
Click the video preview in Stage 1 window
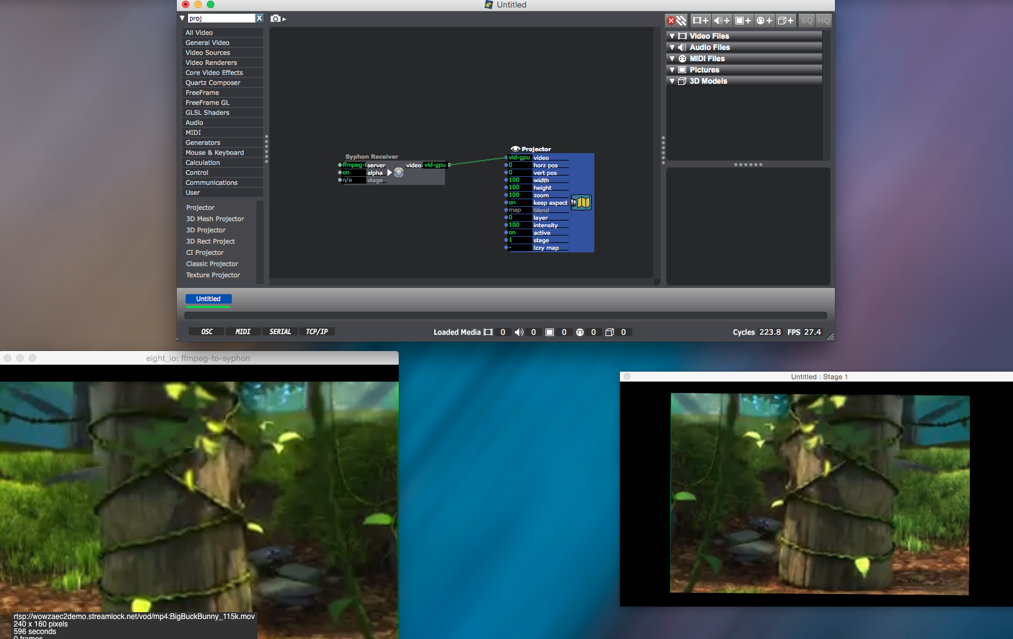[819, 493]
